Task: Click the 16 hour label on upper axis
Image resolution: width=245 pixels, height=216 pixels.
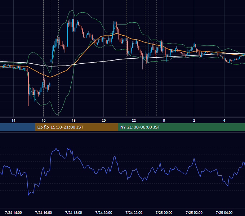Action: (x=44, y=121)
